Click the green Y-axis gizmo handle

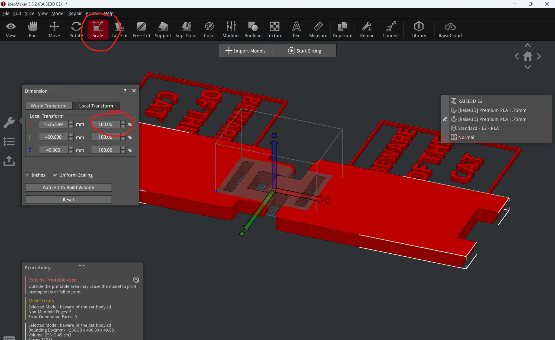coord(242,234)
